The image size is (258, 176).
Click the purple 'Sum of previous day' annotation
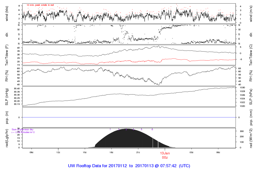(23, 129)
